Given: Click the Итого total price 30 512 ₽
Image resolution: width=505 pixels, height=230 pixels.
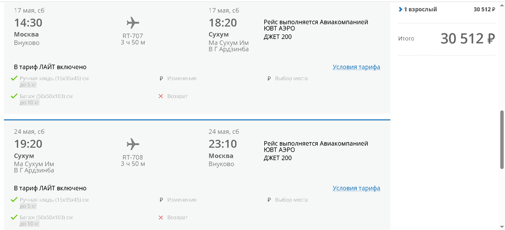Looking at the screenshot, I should pos(468,39).
